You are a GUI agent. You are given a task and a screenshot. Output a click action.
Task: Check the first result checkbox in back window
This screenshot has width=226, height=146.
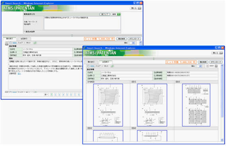tap(10, 43)
